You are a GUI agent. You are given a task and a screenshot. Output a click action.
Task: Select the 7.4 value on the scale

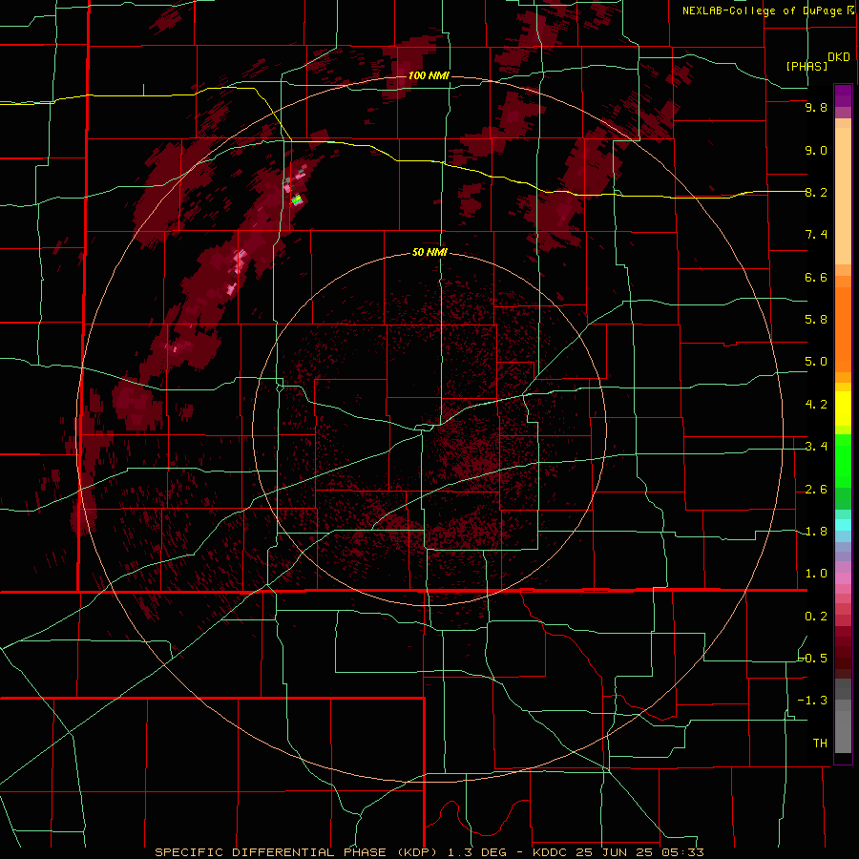pos(816,235)
